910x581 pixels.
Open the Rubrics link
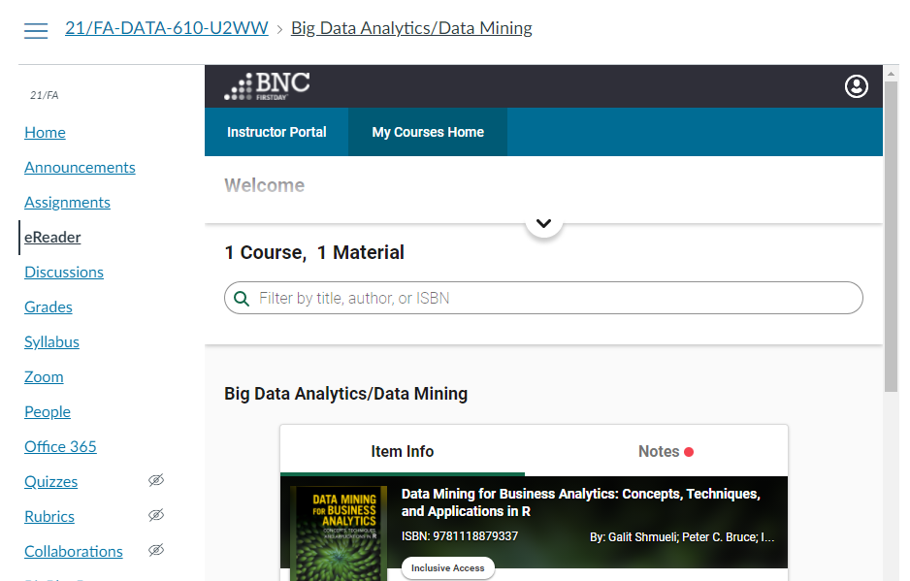point(49,516)
